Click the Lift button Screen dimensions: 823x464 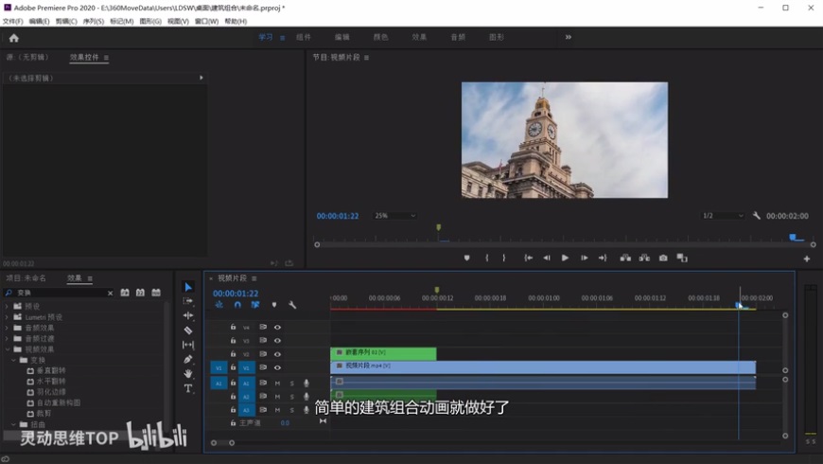(625, 258)
